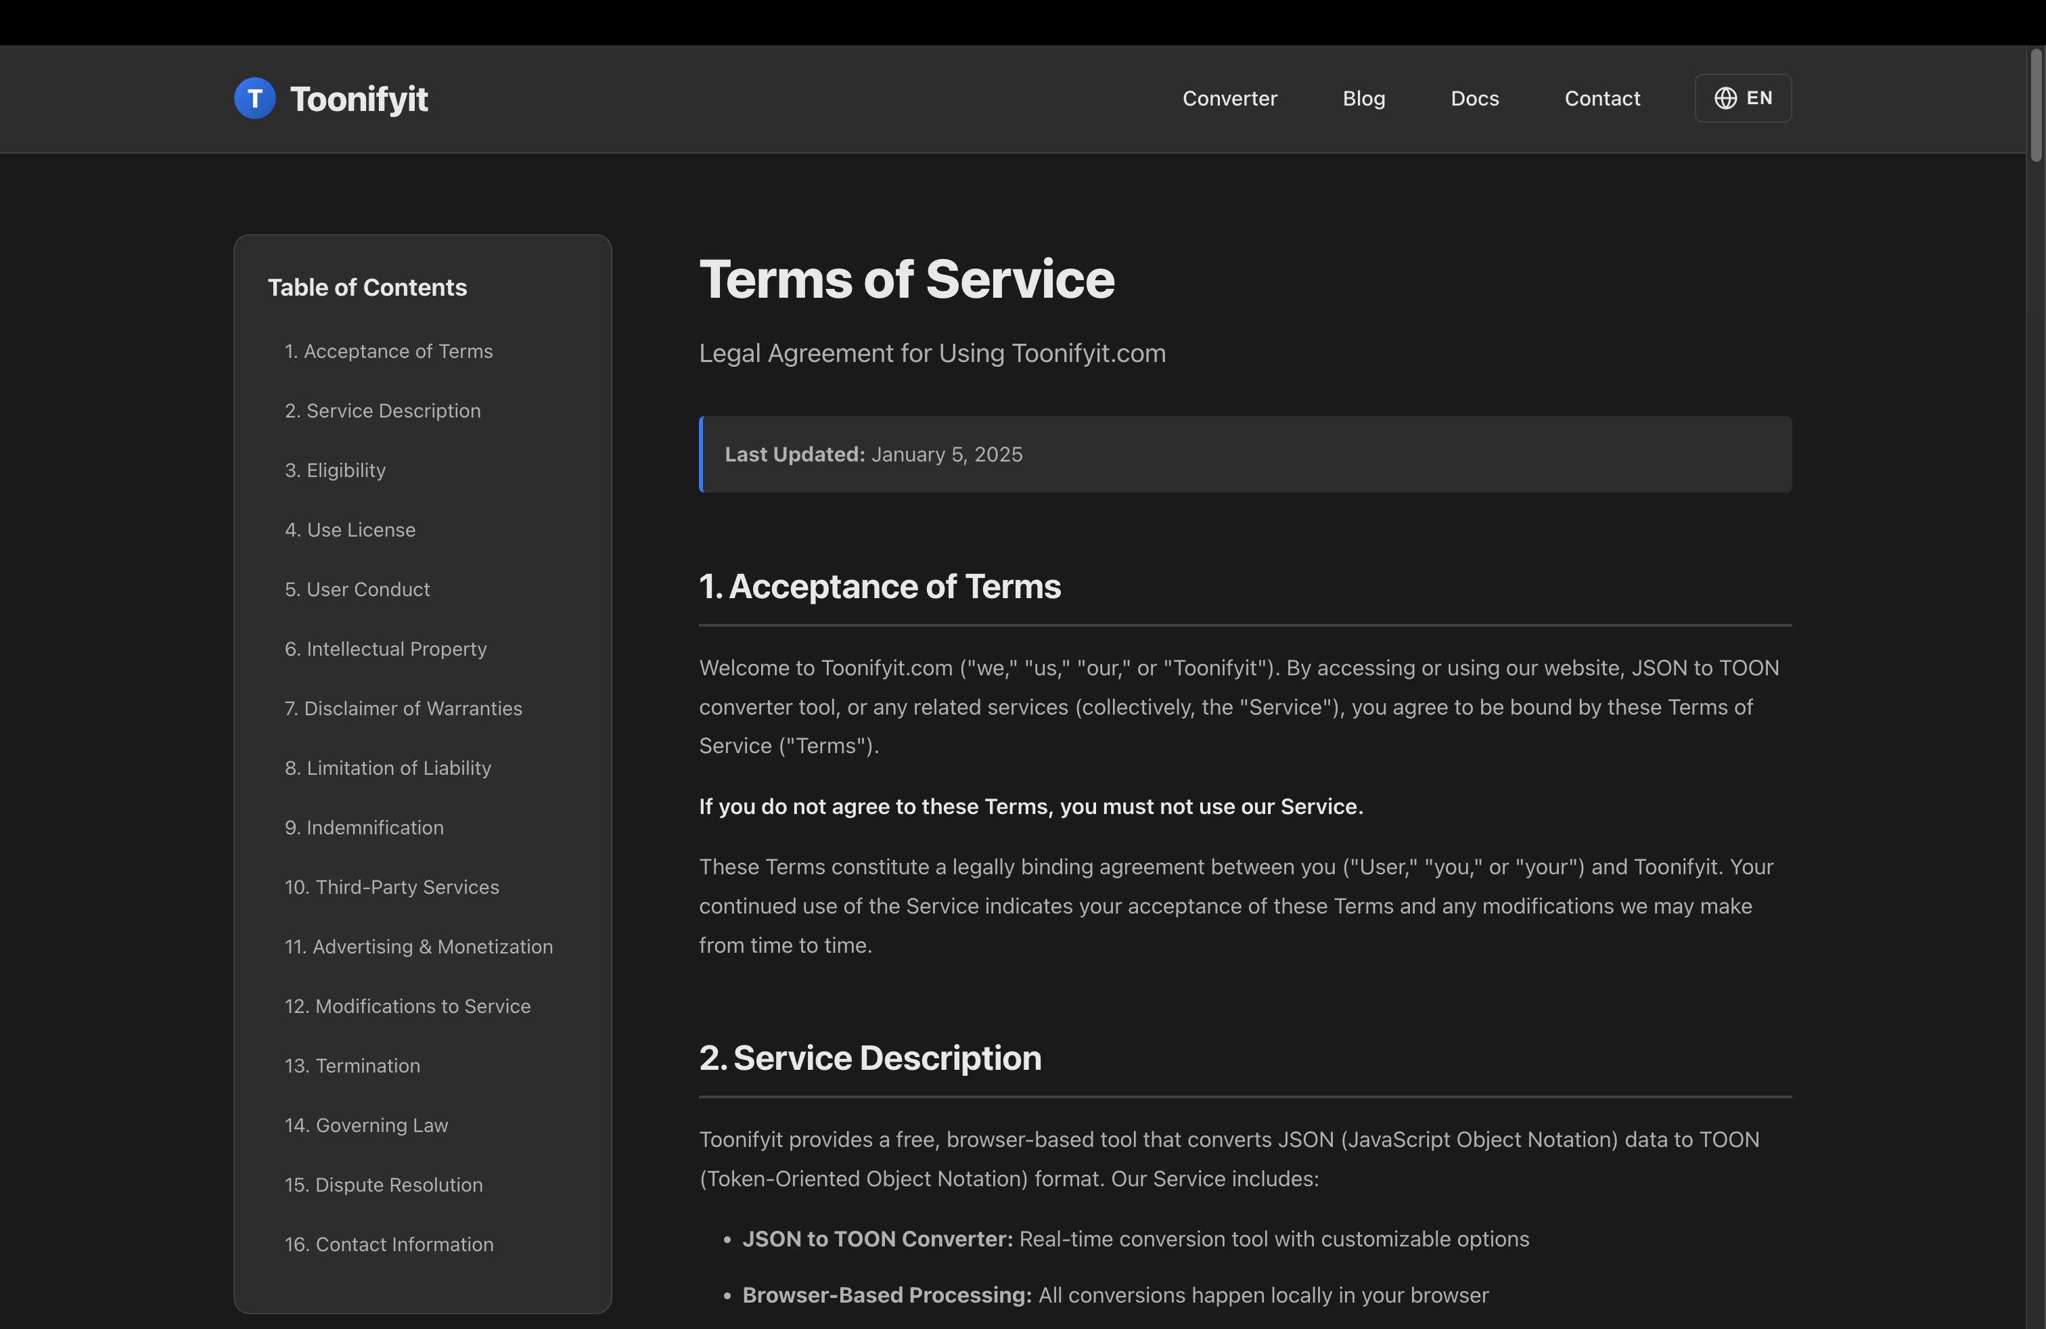Jump to "7. Disclaimer of Warranties"
The image size is (2046, 1329).
tap(403, 708)
